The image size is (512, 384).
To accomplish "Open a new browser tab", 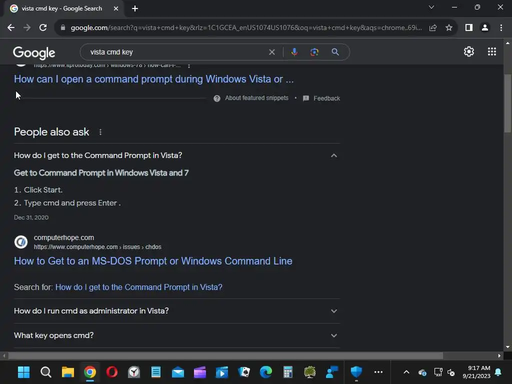I will (135, 8).
